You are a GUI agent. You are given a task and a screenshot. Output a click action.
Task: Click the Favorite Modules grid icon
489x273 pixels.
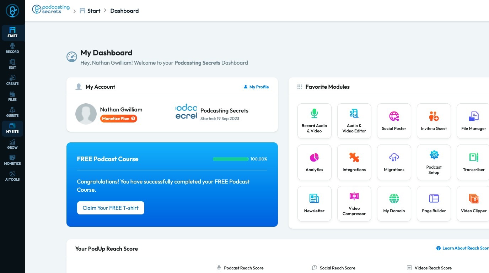pyautogui.click(x=300, y=87)
